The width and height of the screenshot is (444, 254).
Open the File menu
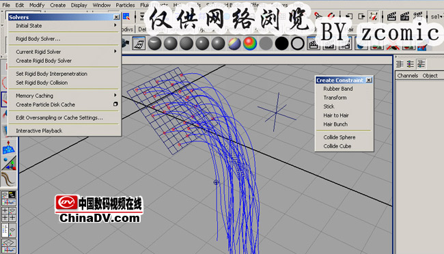point(6,5)
